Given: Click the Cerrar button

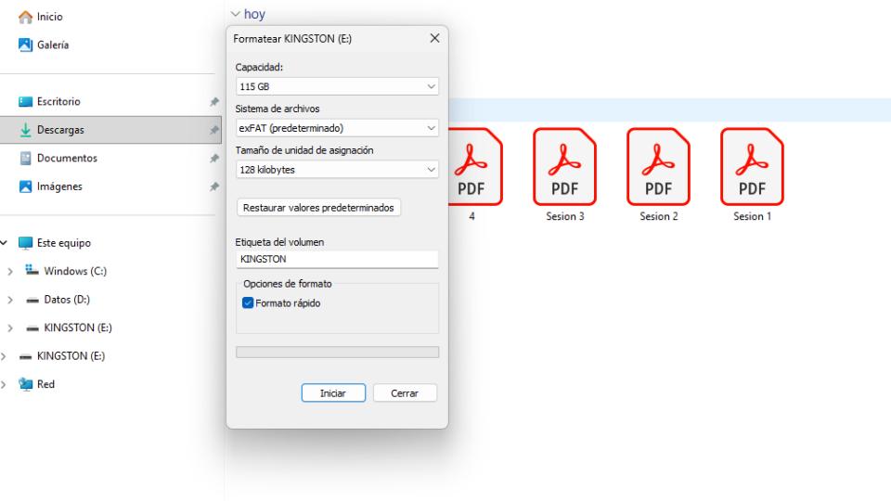Looking at the screenshot, I should pyautogui.click(x=405, y=393).
